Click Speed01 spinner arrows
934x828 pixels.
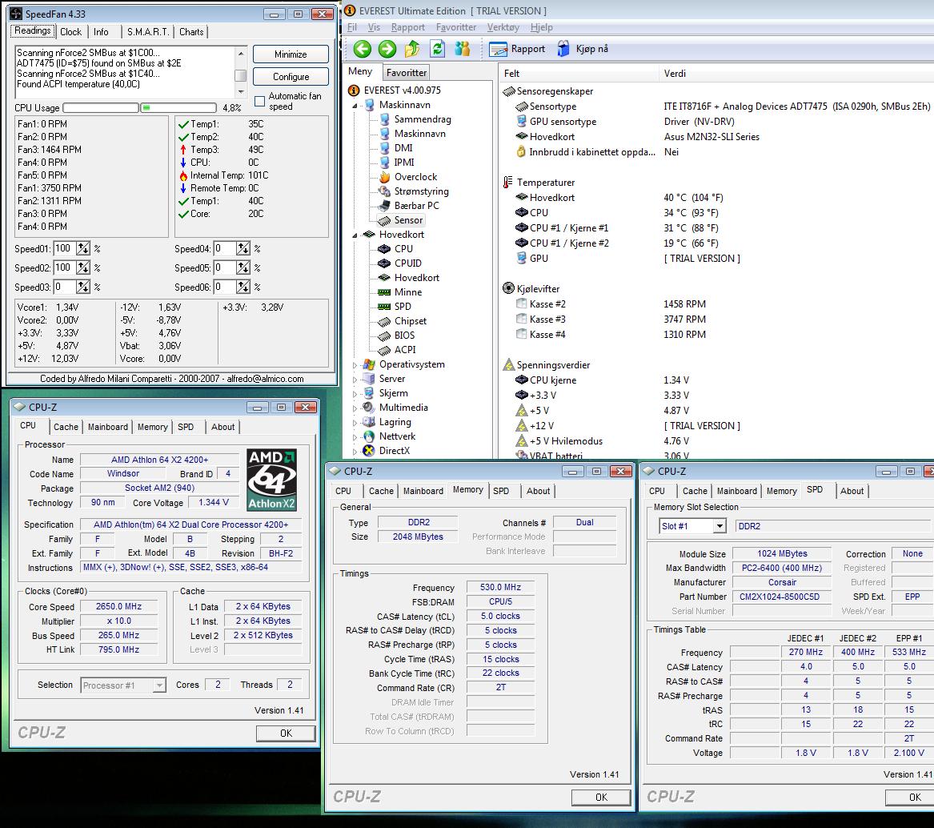coord(82,248)
